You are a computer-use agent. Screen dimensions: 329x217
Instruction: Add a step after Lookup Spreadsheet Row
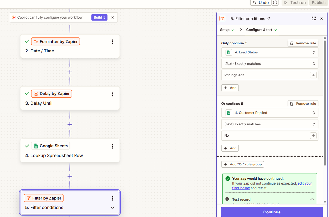[x=70, y=176]
